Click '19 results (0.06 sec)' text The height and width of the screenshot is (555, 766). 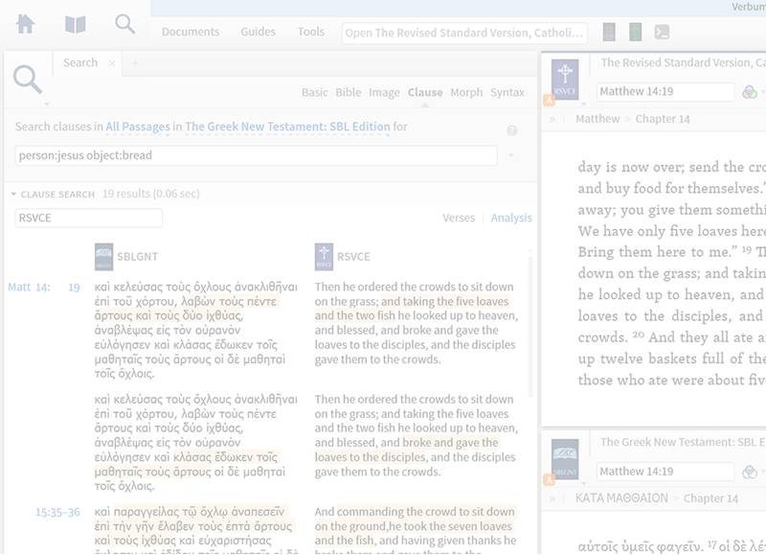pyautogui.click(x=151, y=194)
